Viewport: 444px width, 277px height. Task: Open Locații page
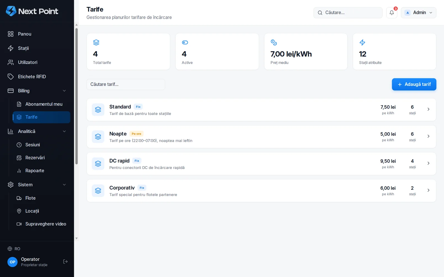(41, 211)
